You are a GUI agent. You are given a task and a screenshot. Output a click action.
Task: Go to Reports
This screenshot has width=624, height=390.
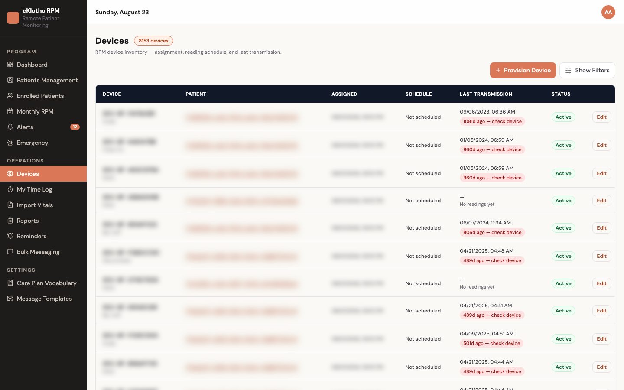[x=43, y=221]
